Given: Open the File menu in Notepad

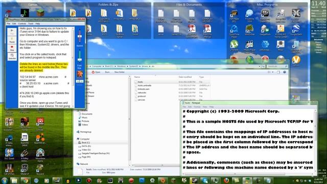Looking at the screenshot, I should click(x=184, y=107).
